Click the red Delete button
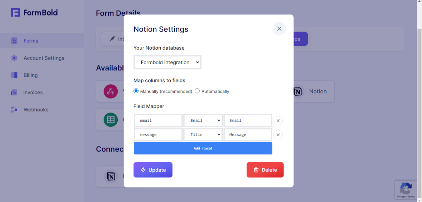This screenshot has height=202, width=422. (x=265, y=170)
